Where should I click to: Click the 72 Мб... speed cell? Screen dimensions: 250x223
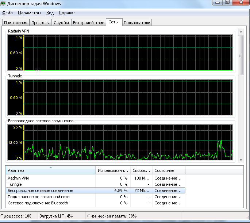click(x=142, y=191)
